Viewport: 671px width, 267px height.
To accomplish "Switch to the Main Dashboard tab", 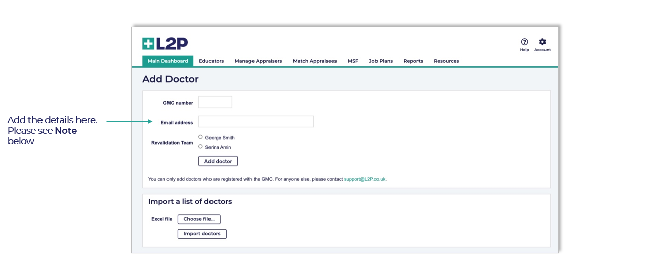I will [x=167, y=61].
